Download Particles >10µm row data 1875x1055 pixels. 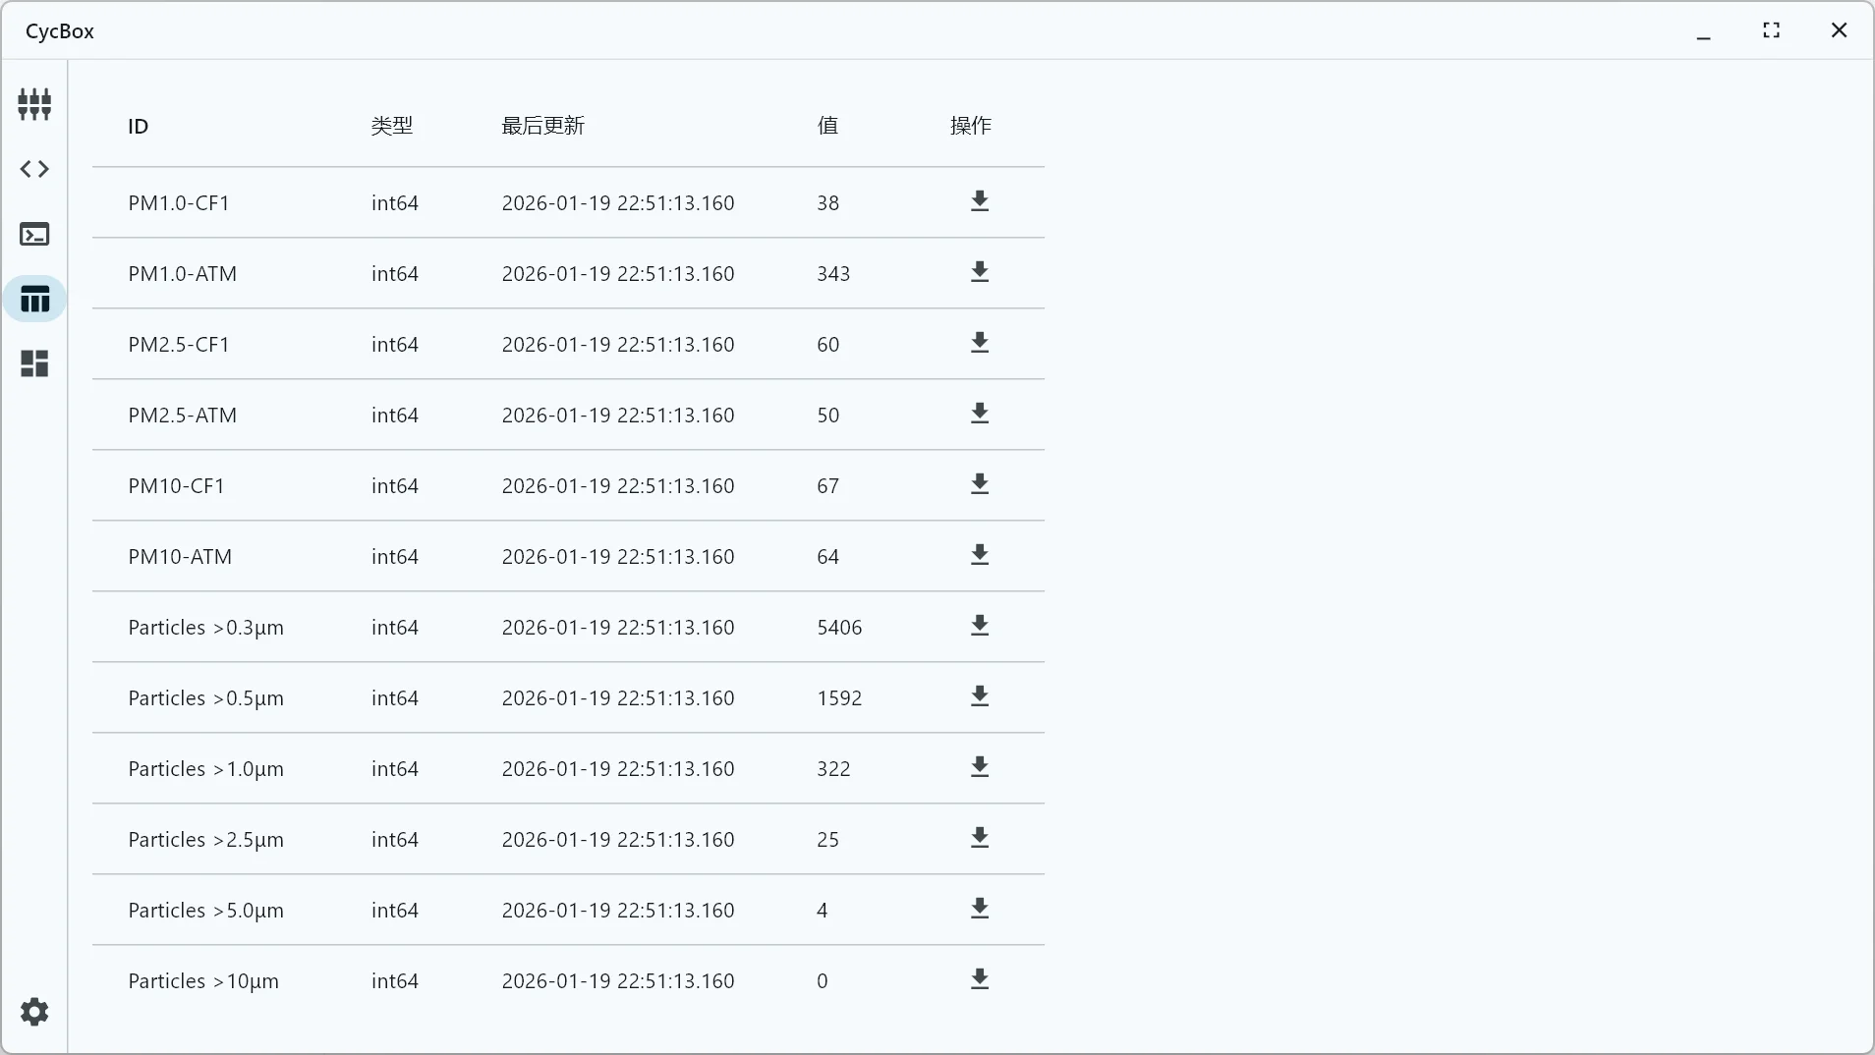(980, 979)
